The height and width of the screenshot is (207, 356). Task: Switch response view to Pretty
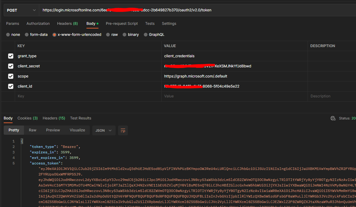14,130
